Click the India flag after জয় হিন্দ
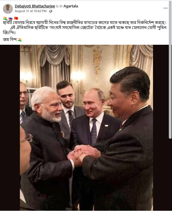Image resolution: width=172 pixels, height=211 pixels. click(x=20, y=40)
